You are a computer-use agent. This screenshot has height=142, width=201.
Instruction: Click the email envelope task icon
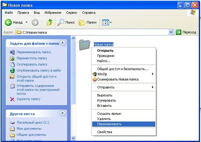[x=12, y=86]
